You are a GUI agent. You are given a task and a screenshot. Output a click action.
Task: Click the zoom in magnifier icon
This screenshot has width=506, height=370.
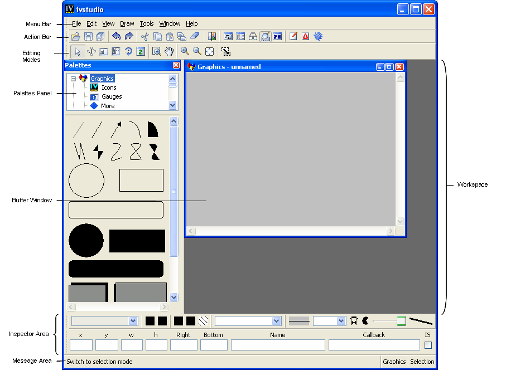click(x=185, y=52)
